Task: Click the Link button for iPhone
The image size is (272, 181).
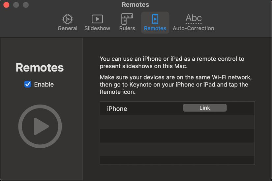Action: click(x=205, y=108)
